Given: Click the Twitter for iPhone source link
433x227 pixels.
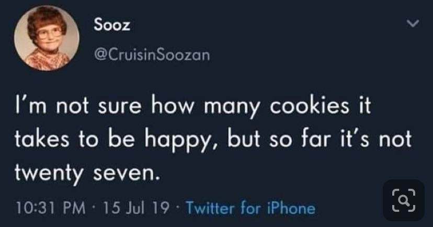Looking at the screenshot, I should click(x=250, y=209).
